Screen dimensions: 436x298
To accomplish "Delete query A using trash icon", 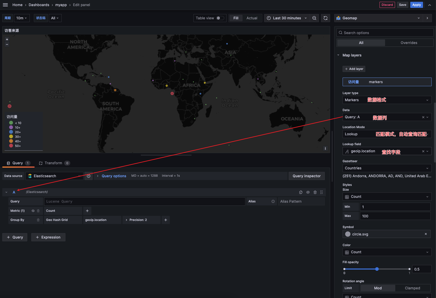I will click(315, 192).
